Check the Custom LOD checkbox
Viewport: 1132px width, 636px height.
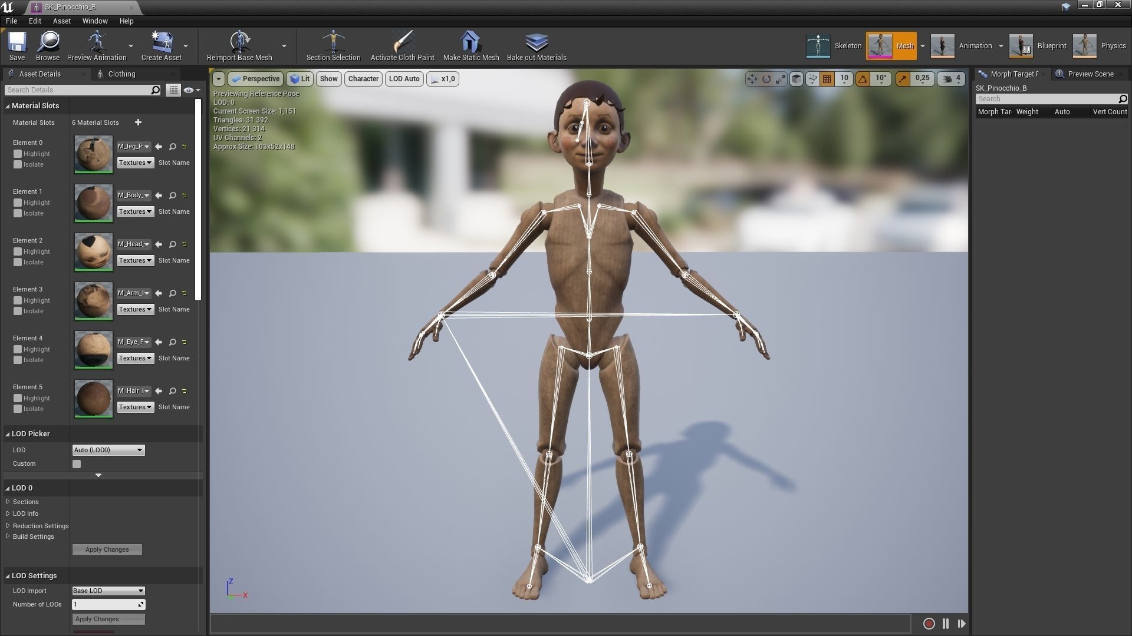(77, 464)
